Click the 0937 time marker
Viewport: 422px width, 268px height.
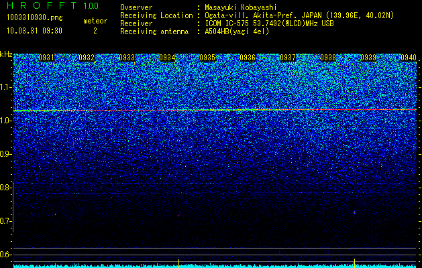[x=288, y=58]
